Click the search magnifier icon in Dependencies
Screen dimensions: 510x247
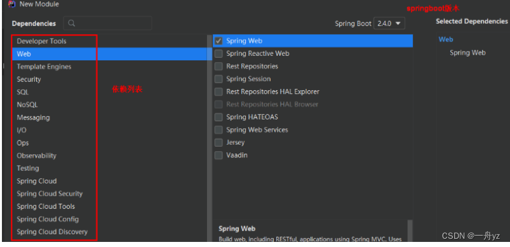click(72, 23)
